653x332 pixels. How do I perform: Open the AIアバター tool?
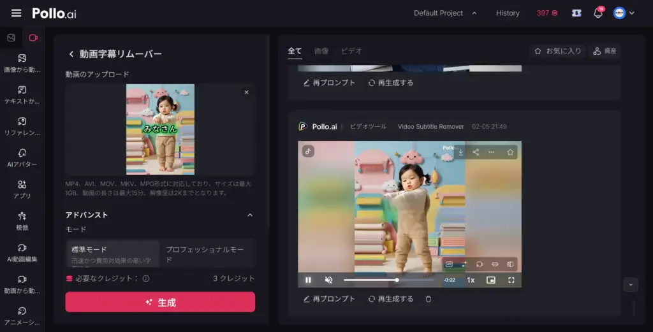[22, 158]
